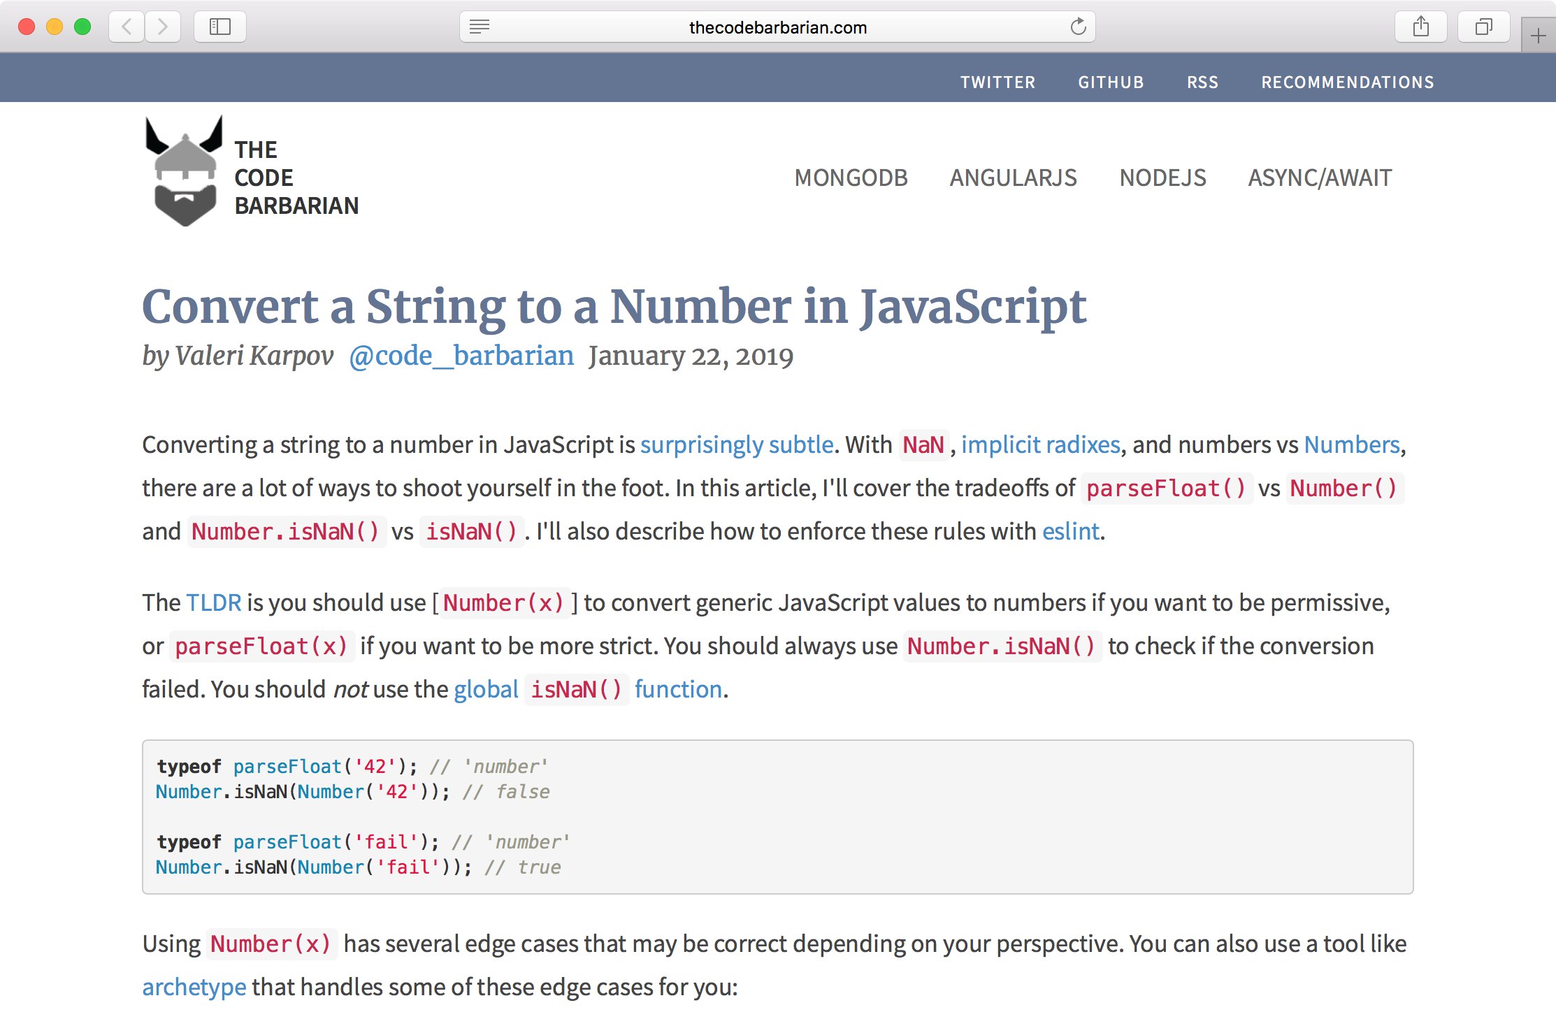Screen dimensions: 1556x1033
Task: Open the @code_barbarian Twitter handle link
Action: click(x=461, y=356)
